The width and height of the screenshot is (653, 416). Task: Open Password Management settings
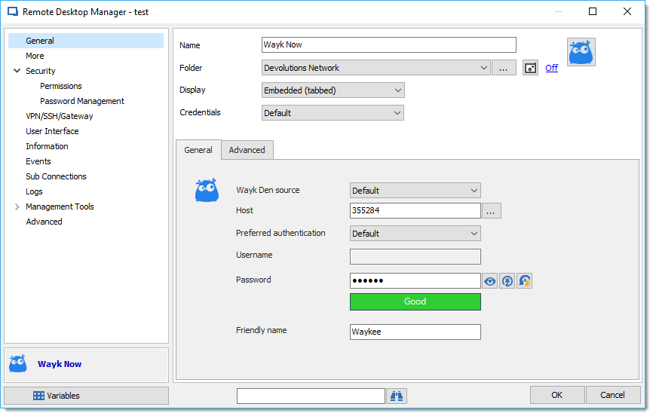82,101
